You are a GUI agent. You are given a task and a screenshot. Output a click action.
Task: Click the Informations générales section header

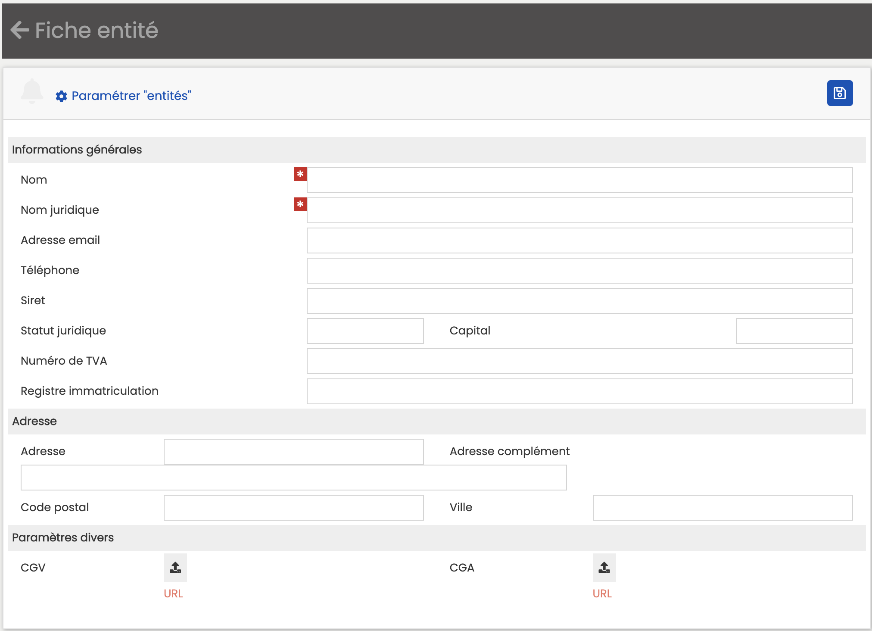[x=437, y=150]
